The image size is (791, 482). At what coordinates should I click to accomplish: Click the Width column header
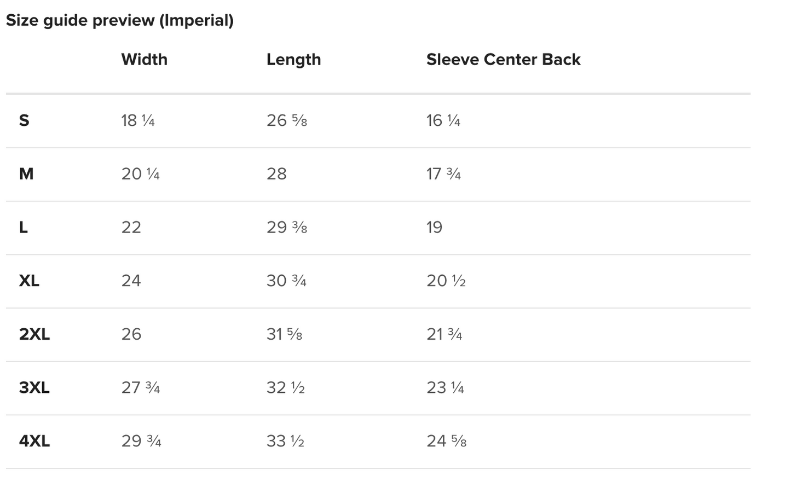pos(144,59)
